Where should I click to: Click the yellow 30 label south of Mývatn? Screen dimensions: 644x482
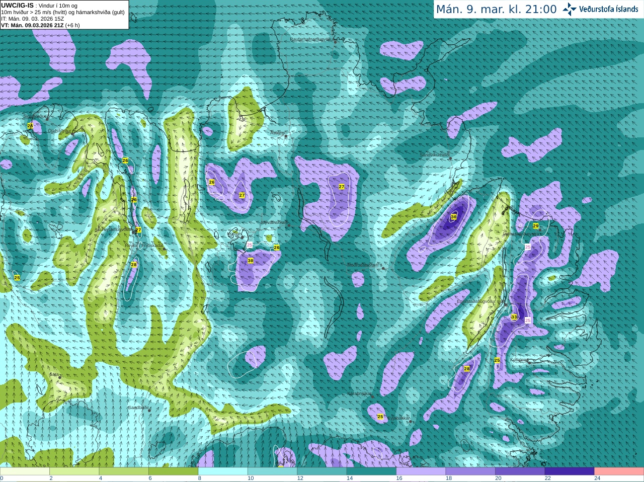(x=251, y=260)
